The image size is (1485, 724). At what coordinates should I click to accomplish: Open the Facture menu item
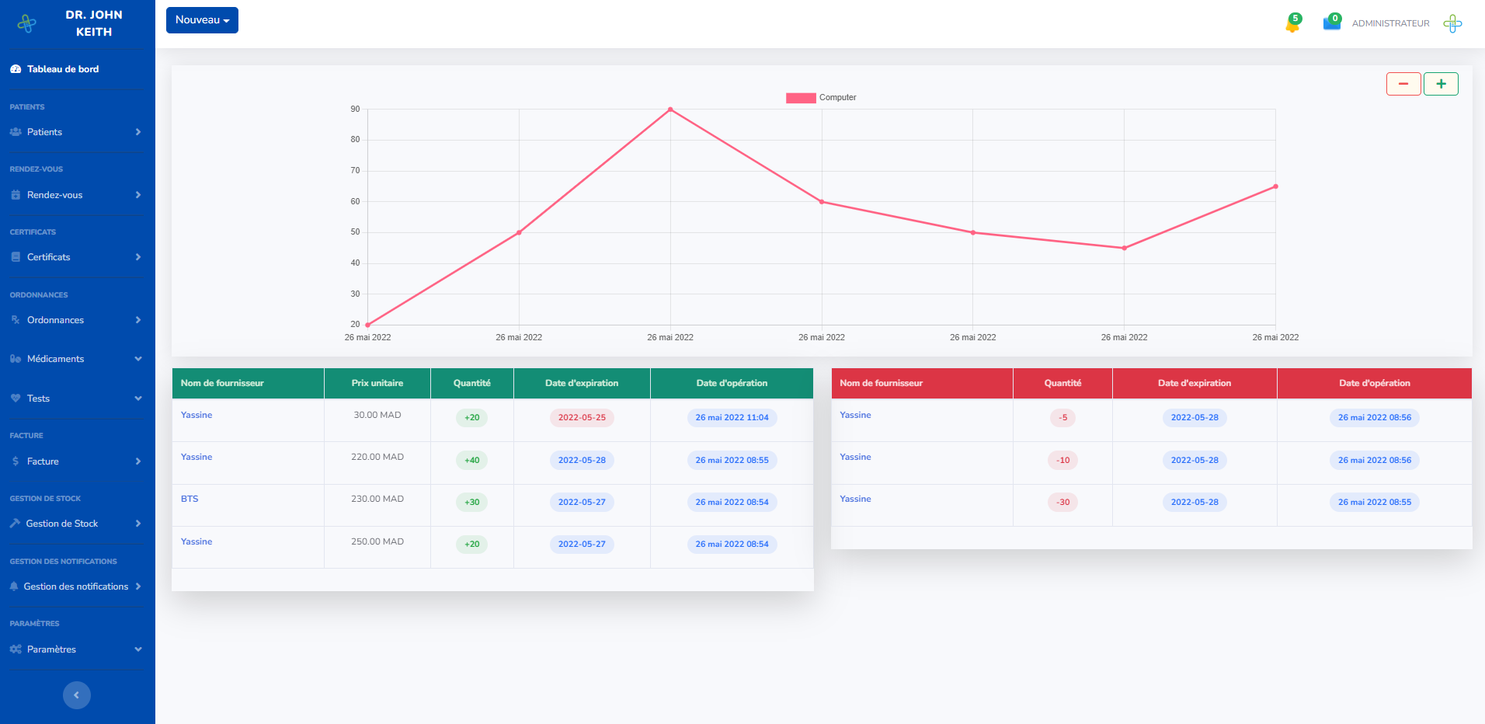tap(76, 461)
